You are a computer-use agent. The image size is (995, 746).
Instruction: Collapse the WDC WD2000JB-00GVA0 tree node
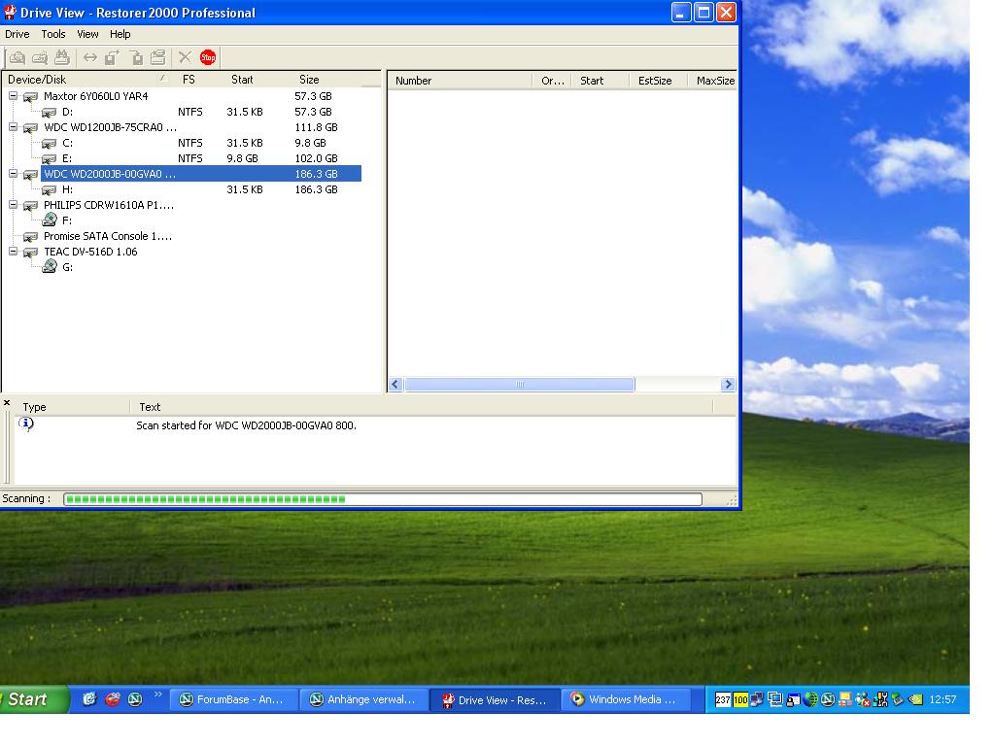tap(13, 173)
